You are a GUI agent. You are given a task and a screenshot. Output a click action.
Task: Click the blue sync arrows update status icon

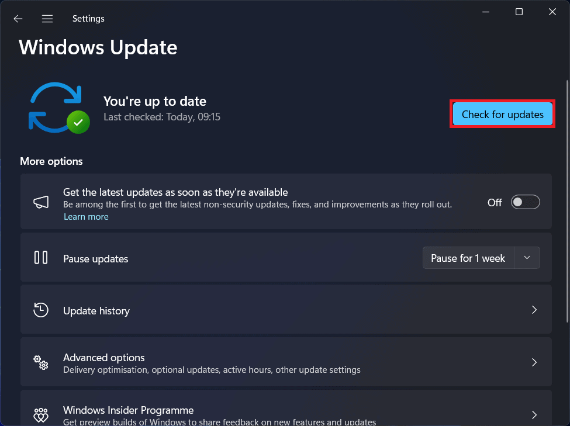tap(59, 108)
